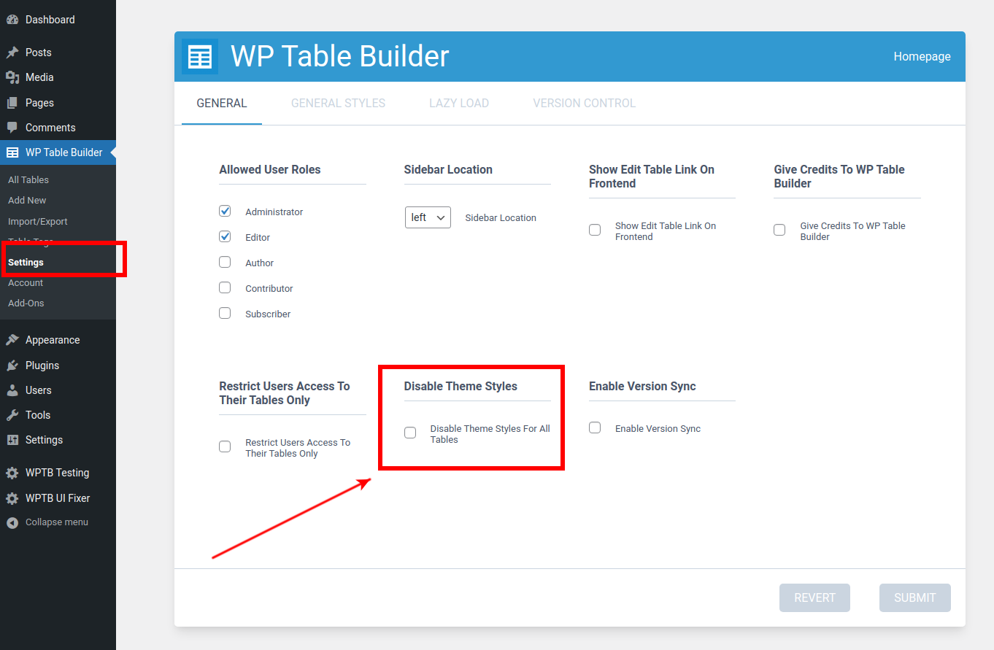Enable Show Edit Table Link On Frontend checkbox
The image size is (994, 650).
(x=595, y=230)
